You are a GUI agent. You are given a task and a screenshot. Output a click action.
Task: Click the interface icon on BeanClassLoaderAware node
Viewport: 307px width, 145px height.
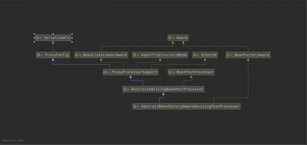click(77, 55)
